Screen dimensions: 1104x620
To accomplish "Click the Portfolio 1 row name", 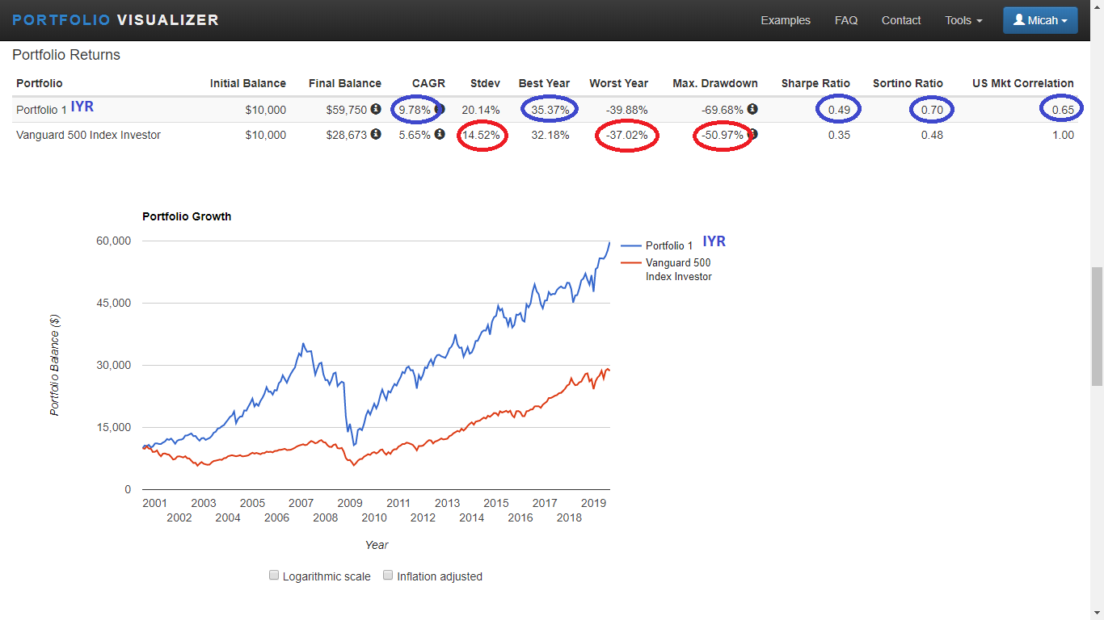I will pyautogui.click(x=41, y=110).
